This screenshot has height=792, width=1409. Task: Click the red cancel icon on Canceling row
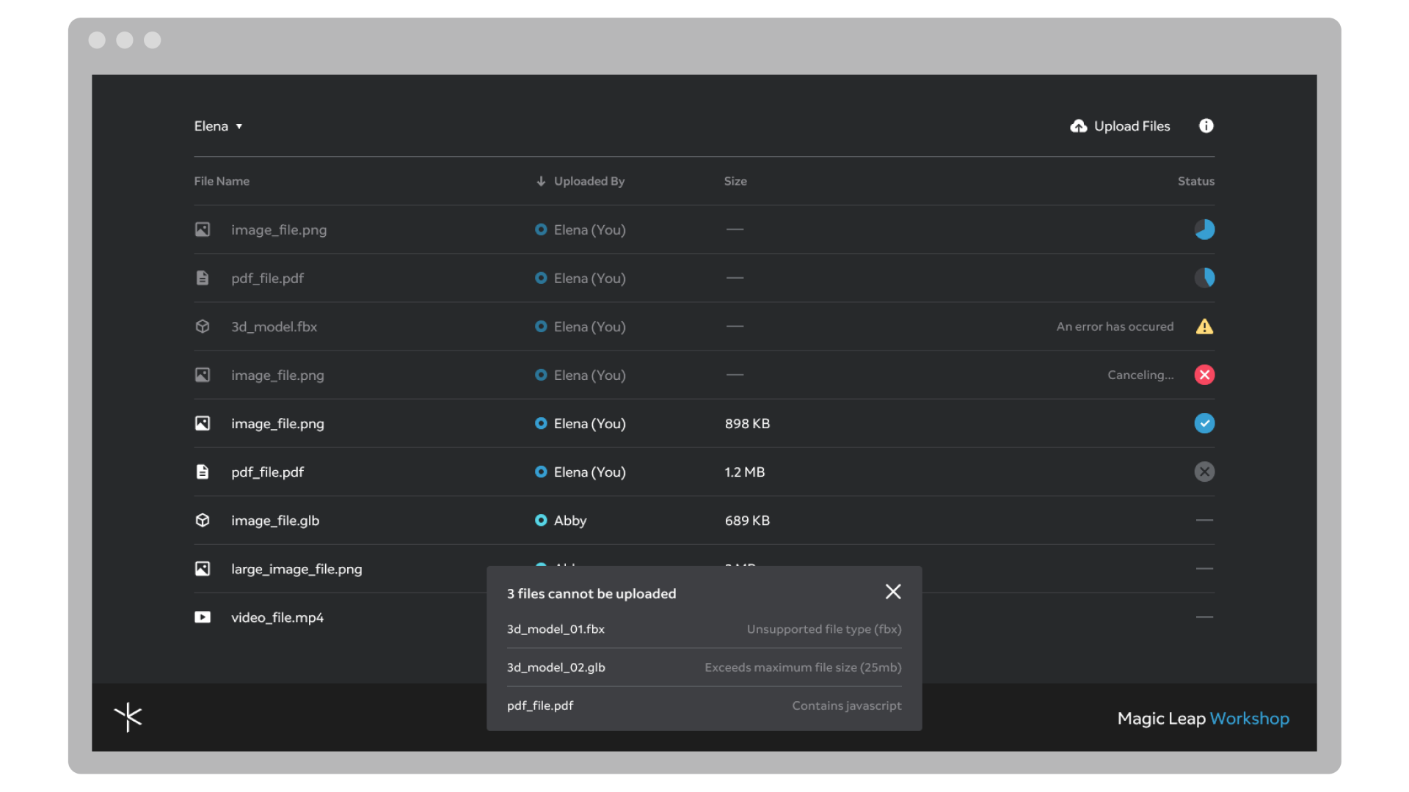point(1204,375)
